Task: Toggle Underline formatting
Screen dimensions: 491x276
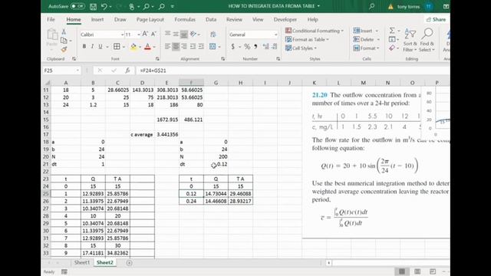Action: pyautogui.click(x=101, y=47)
